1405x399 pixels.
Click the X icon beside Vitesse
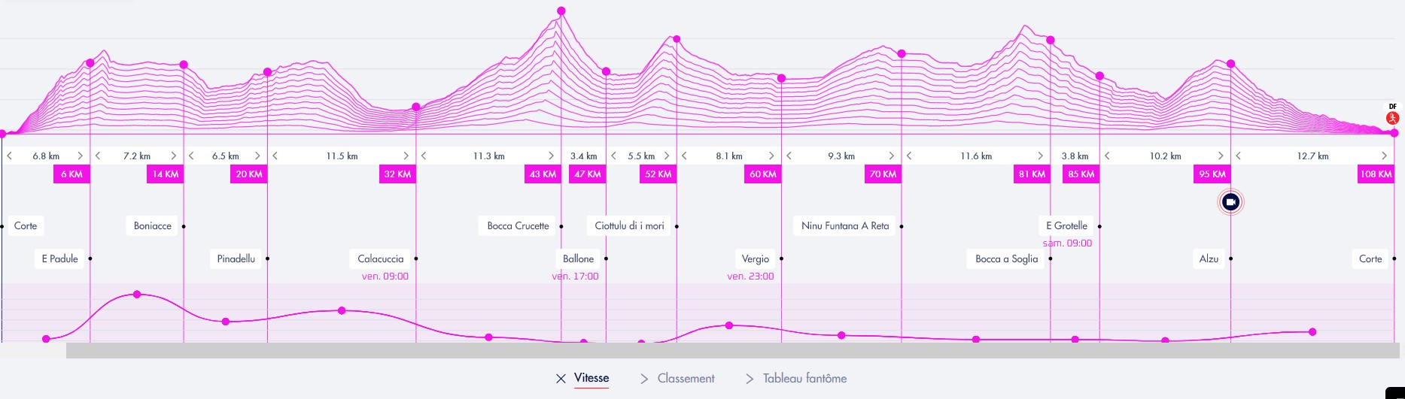[x=561, y=379]
